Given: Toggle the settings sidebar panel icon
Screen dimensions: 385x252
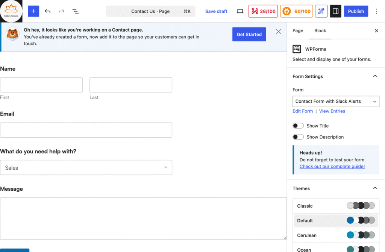Looking at the screenshot, I should tap(335, 11).
